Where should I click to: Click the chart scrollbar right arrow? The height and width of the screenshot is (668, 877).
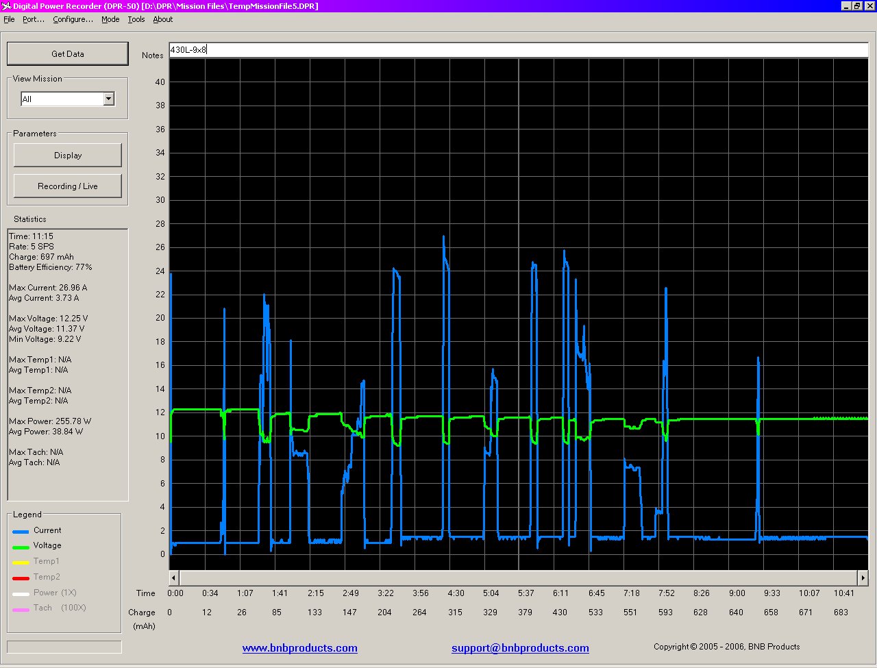[863, 578]
